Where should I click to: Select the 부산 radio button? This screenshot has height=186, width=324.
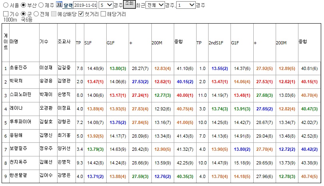24,5
